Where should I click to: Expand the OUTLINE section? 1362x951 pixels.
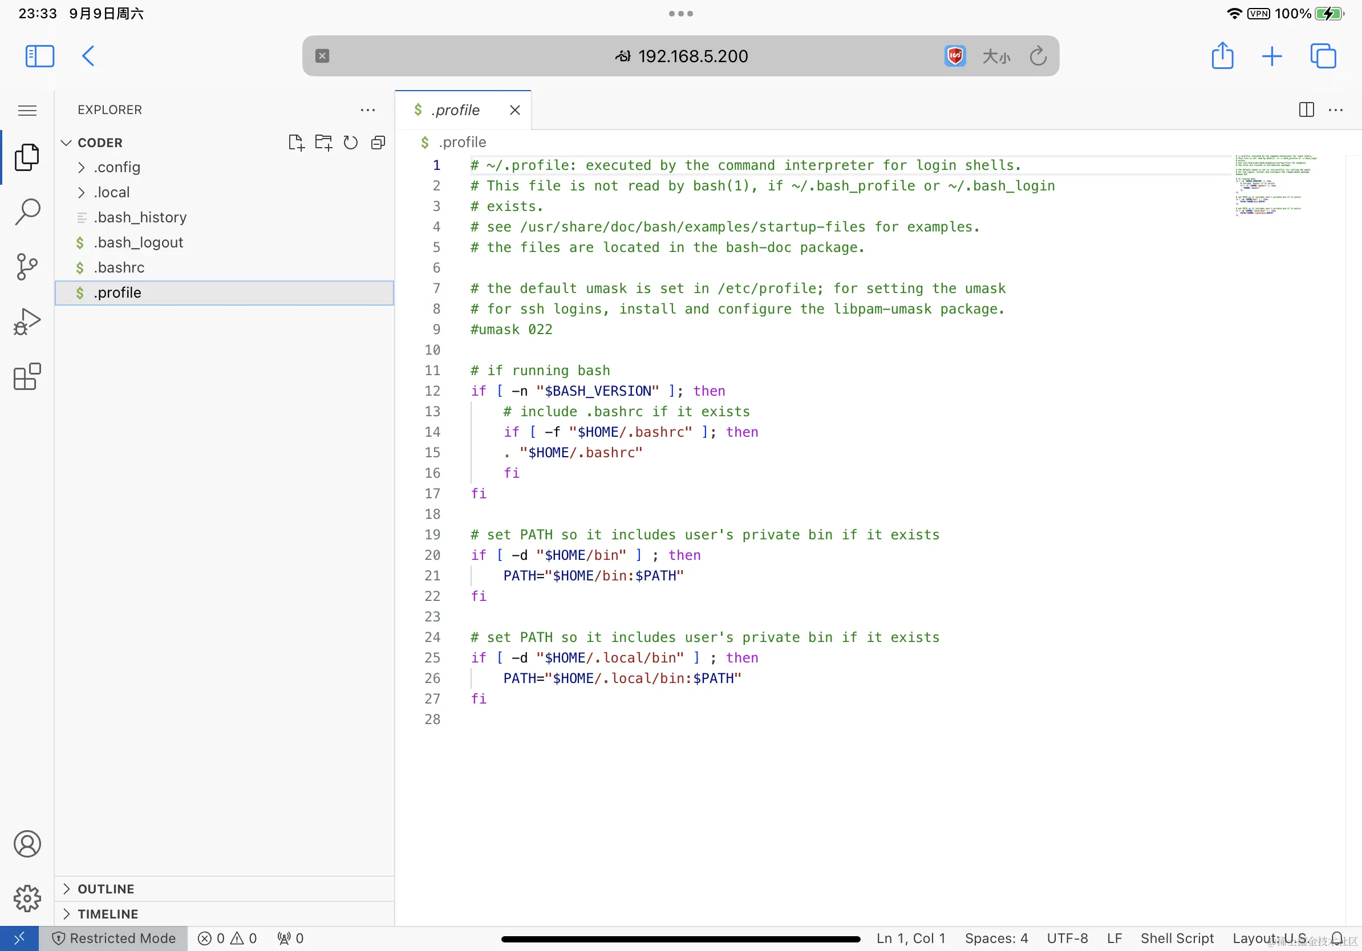[x=106, y=889]
